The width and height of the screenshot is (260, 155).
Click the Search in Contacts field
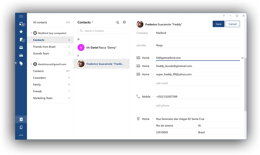(x=102, y=31)
